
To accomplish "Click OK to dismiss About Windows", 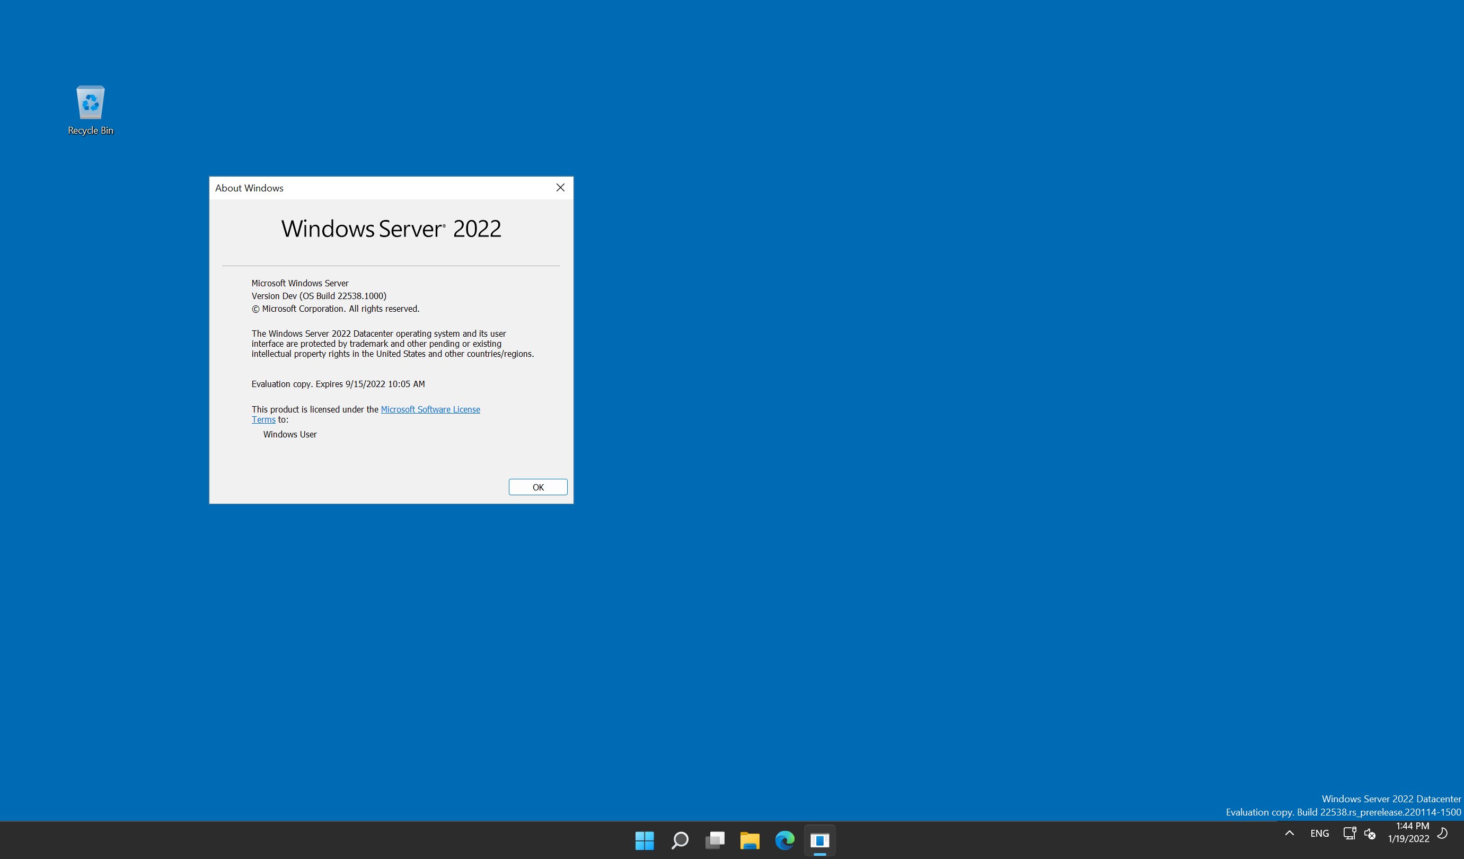I will point(537,487).
